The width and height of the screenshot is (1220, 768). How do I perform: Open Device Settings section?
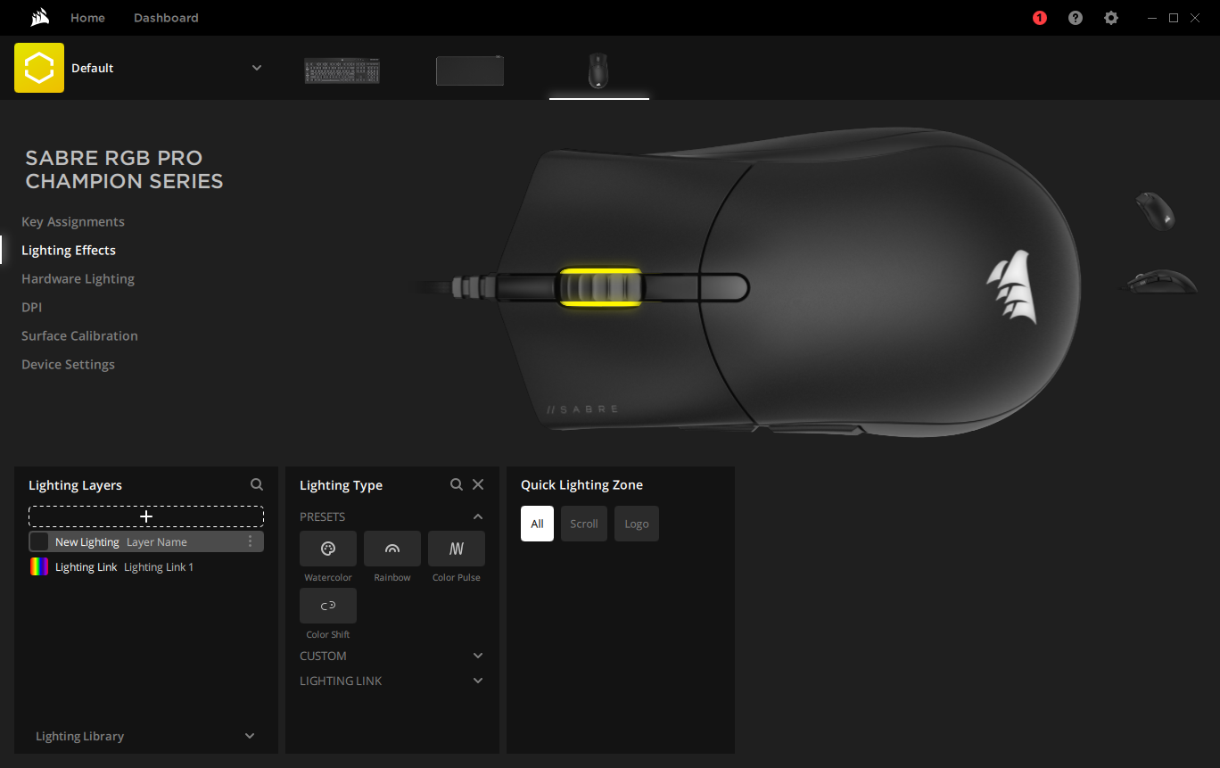click(68, 364)
